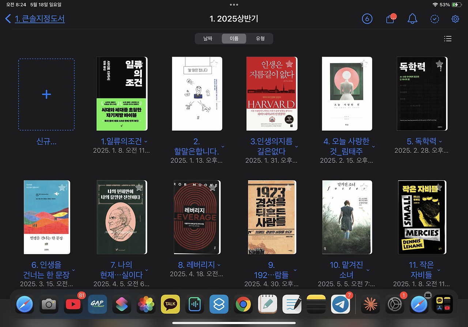Click date 2025. 4. 30. under 9. 192…람들

pyautogui.click(x=271, y=284)
